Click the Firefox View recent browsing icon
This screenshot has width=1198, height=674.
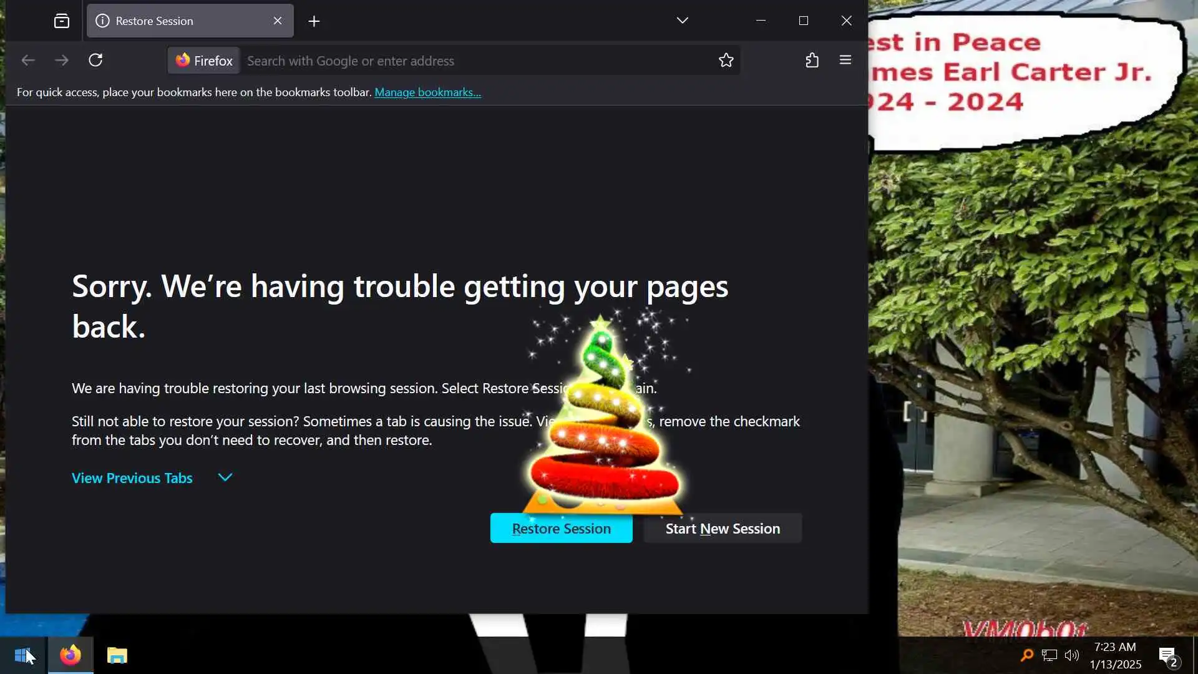pos(61,21)
